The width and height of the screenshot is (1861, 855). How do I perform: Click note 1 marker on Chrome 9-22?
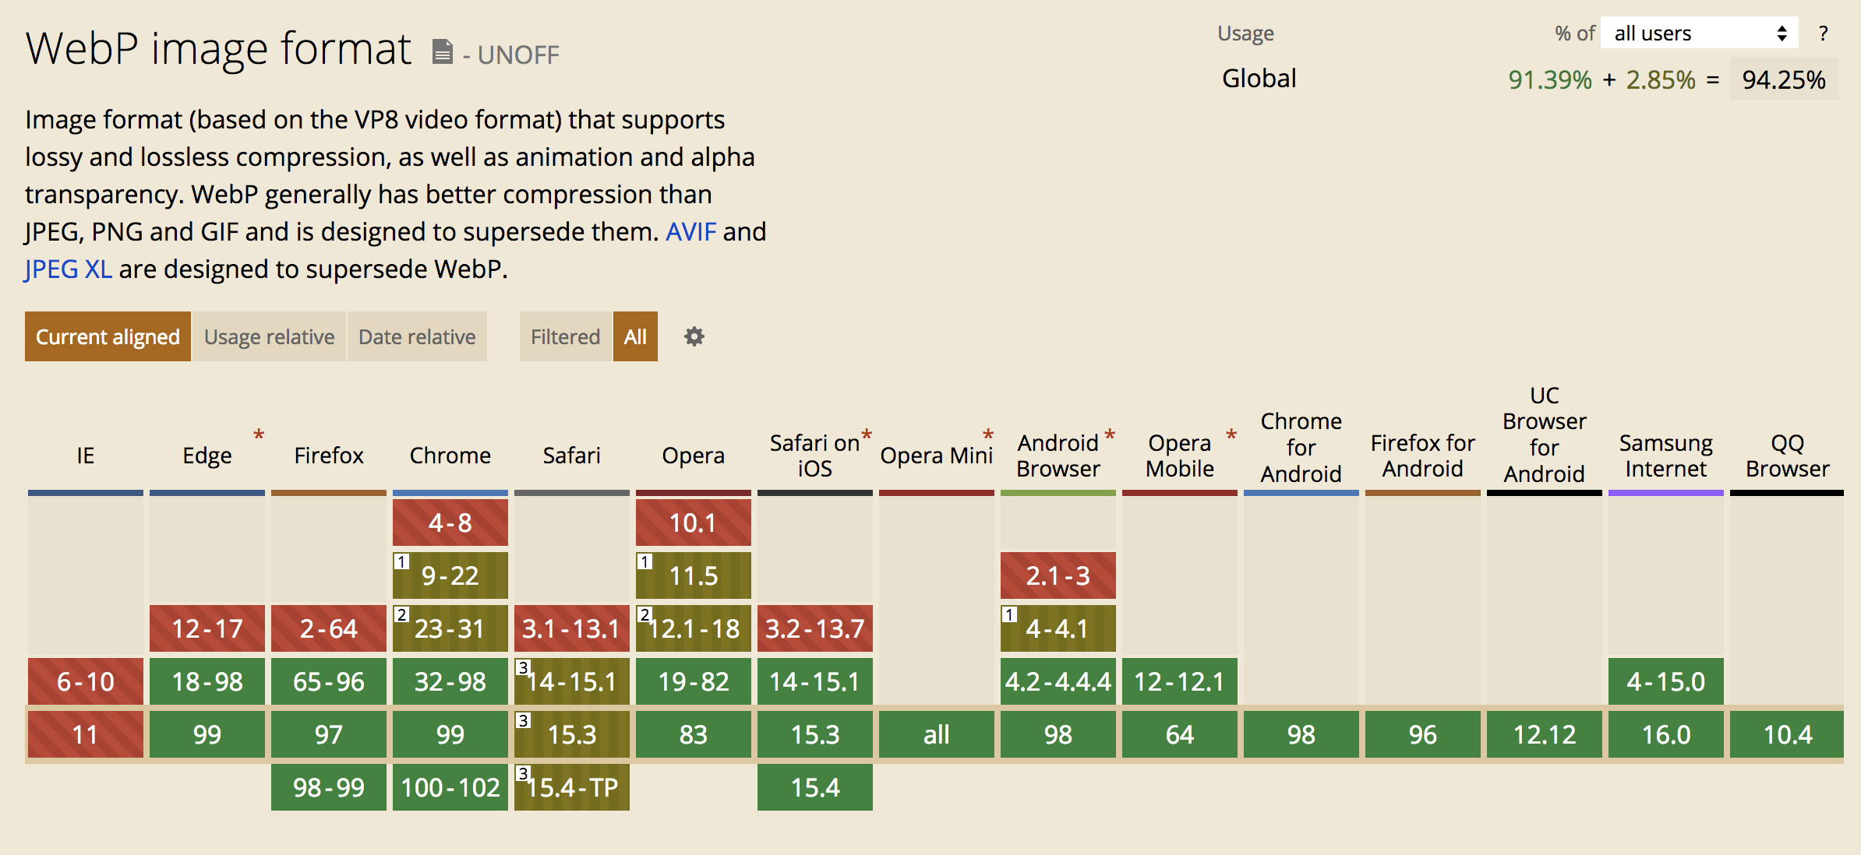click(402, 561)
